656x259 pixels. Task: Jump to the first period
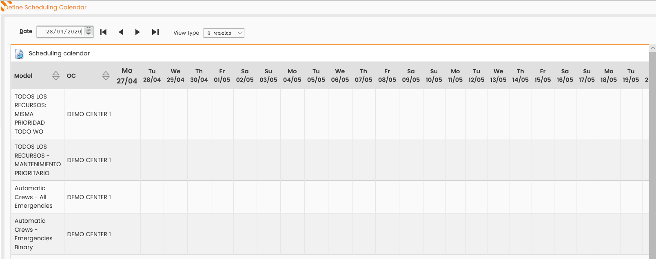104,32
